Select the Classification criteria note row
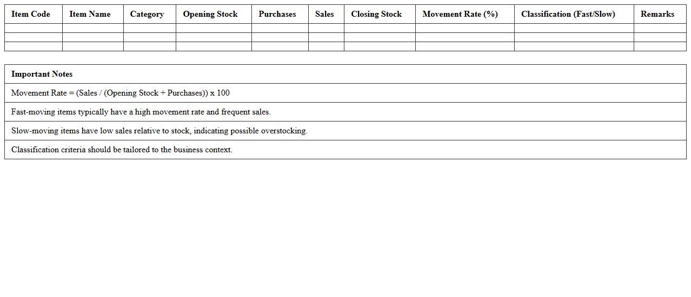Viewport: 691px width, 297px height. (122, 150)
